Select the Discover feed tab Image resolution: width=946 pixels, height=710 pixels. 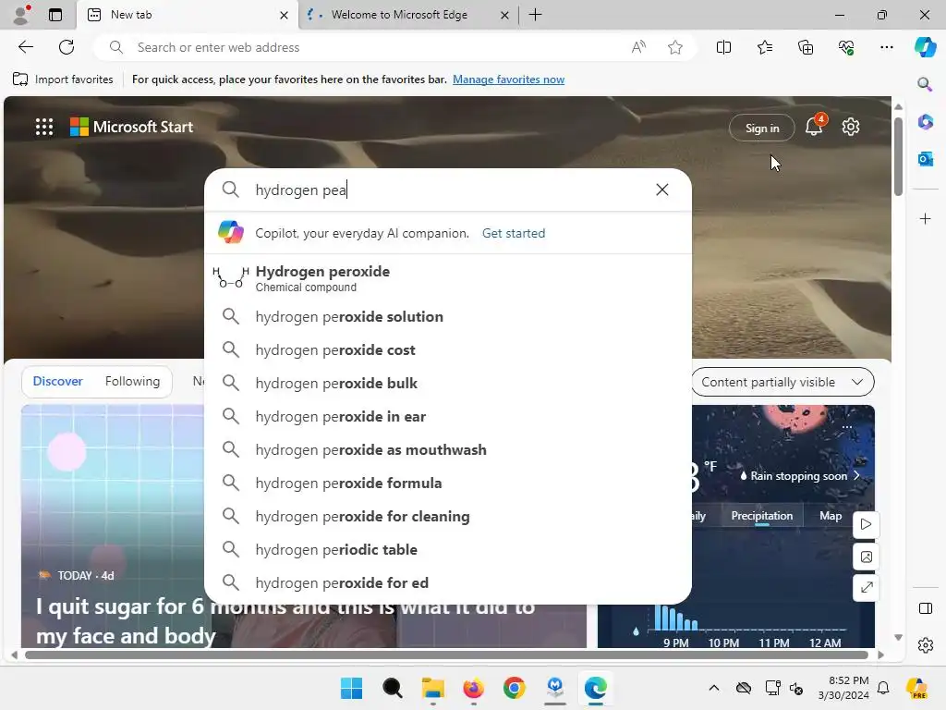(x=57, y=382)
